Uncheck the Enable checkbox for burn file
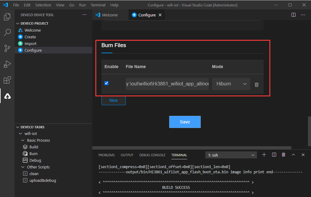 [x=107, y=83]
